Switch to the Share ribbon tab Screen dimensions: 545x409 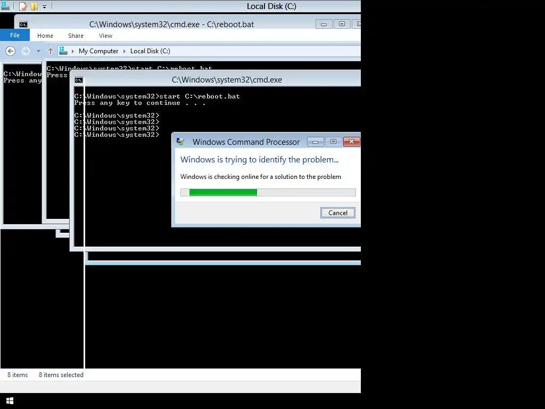pyautogui.click(x=76, y=36)
